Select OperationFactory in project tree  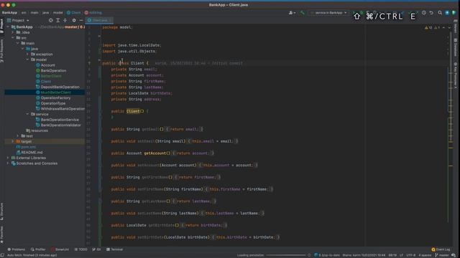tap(53, 97)
